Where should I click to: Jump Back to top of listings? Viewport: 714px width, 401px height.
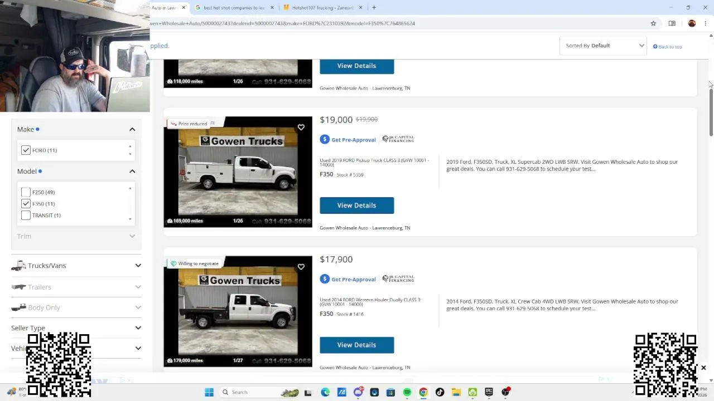[x=668, y=47]
